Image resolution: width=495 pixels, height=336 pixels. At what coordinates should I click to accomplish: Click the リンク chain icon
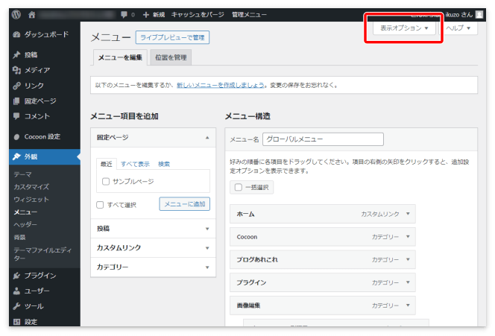coord(16,86)
